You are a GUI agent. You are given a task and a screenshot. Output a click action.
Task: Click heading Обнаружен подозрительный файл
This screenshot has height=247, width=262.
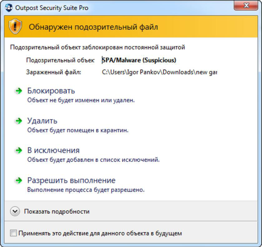tap(93, 27)
